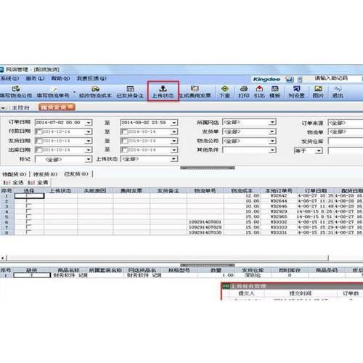363x363 pixels.
Task: Click the 填写物流公司 toolbar icon
Action: (16, 91)
